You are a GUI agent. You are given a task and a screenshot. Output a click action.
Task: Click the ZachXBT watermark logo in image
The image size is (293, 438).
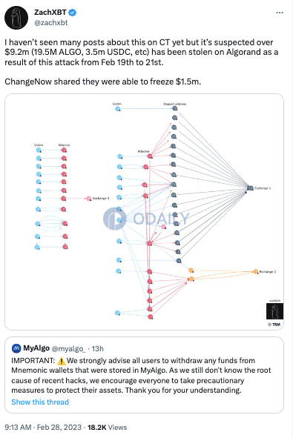[274, 311]
